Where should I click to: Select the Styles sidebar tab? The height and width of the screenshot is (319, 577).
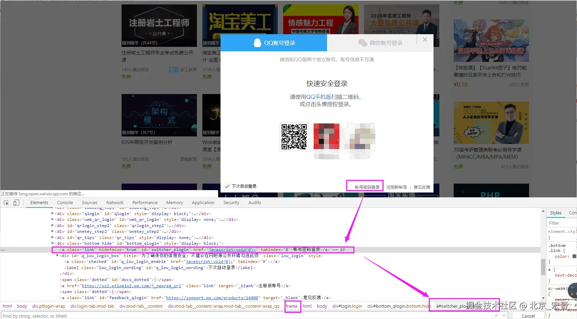click(556, 213)
